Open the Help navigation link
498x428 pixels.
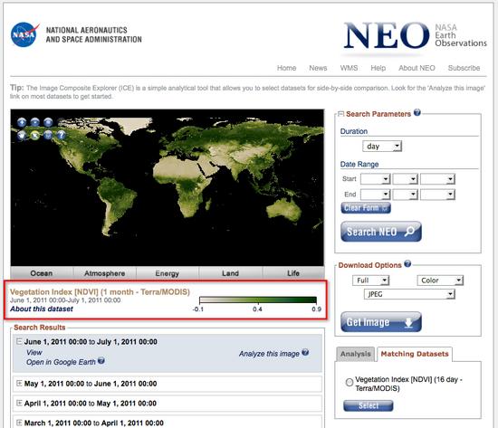tap(378, 68)
